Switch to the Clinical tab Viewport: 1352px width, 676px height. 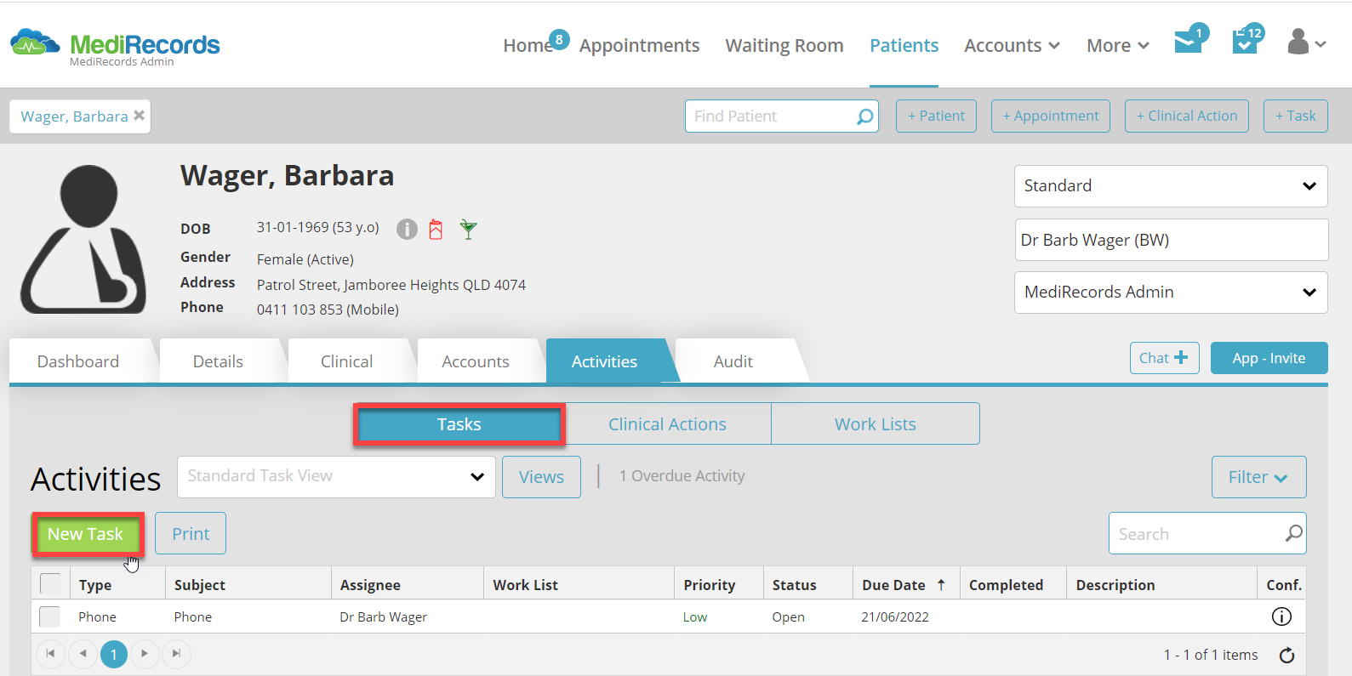pos(346,361)
